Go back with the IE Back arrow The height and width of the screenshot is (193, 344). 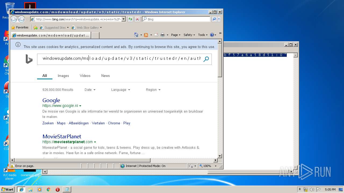click(14, 19)
